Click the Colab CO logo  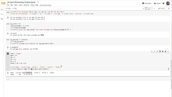(x=3, y=3)
